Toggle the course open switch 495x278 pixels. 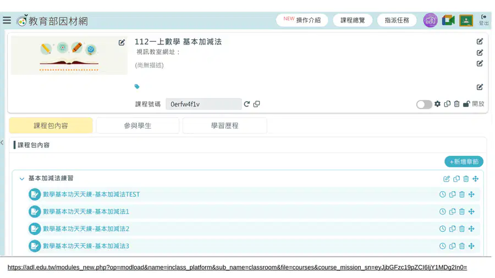424,104
